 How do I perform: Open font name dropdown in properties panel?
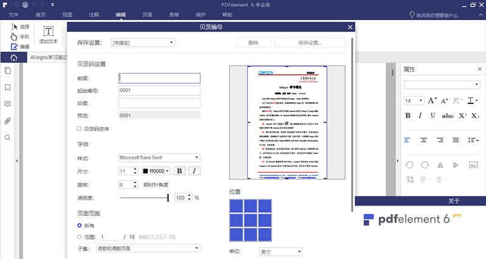tap(442, 85)
